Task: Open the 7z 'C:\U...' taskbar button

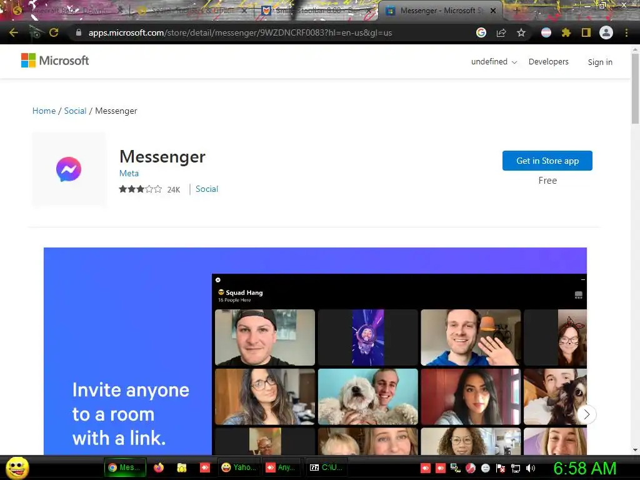Action: 327,467
